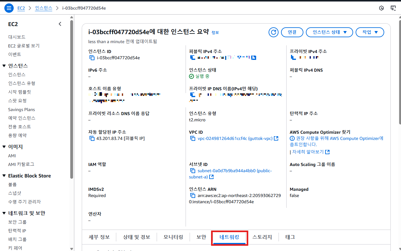
Task: Collapse the 인스턴스 sidebar section
Action: pyautogui.click(x=4, y=66)
